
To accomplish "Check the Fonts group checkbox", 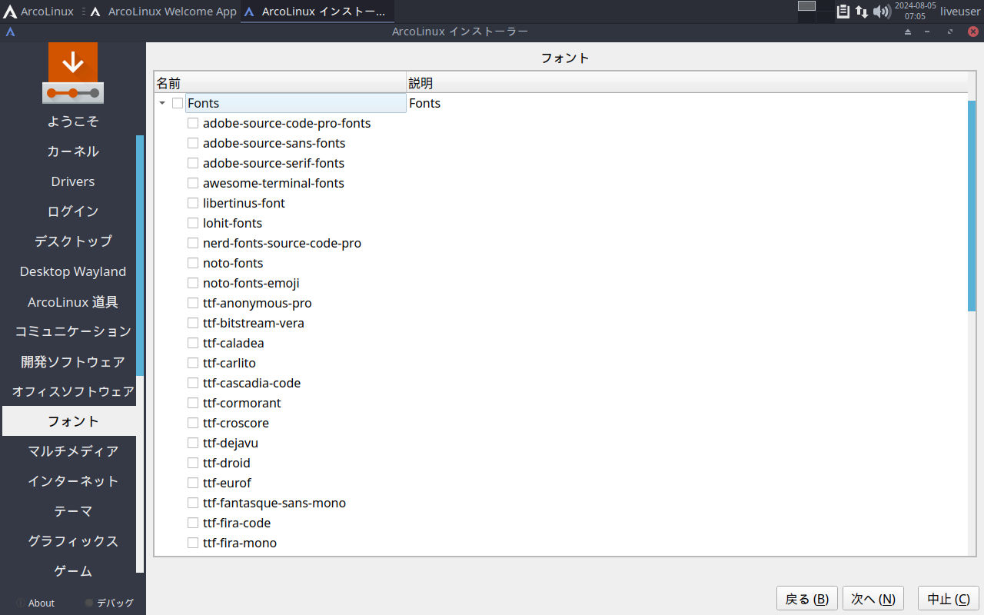I will (178, 103).
